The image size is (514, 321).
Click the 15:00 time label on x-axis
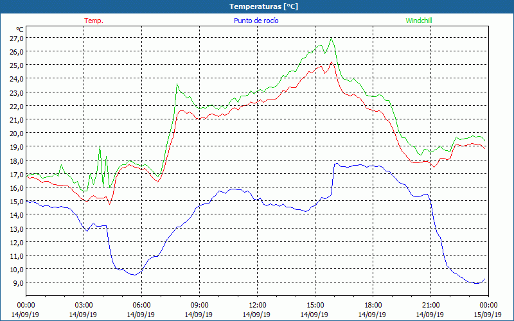314,306
